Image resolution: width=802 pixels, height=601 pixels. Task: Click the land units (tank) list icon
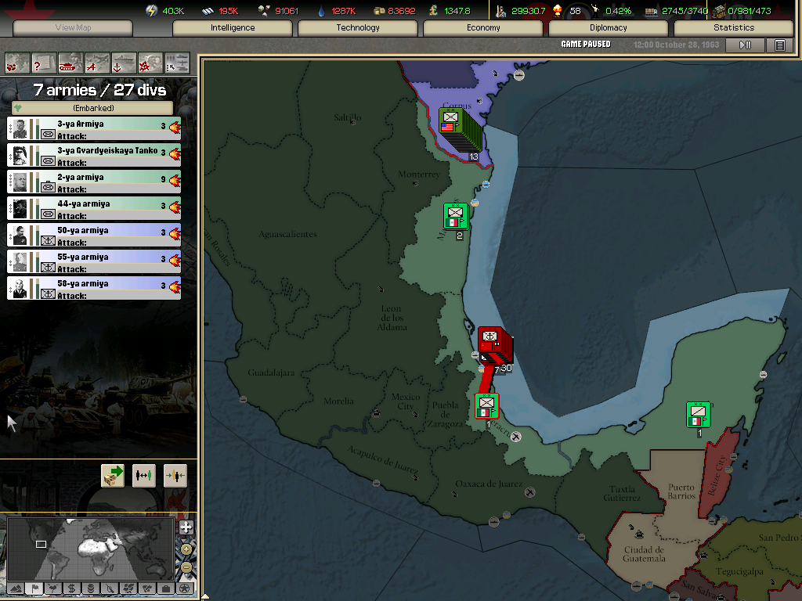[x=70, y=63]
